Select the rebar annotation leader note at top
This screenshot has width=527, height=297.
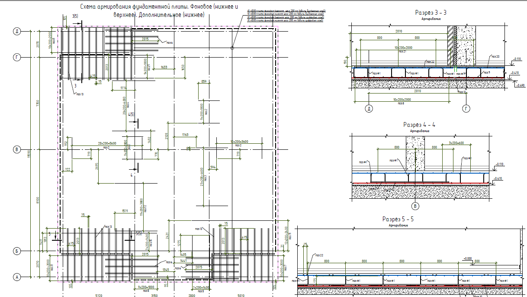point(286,15)
